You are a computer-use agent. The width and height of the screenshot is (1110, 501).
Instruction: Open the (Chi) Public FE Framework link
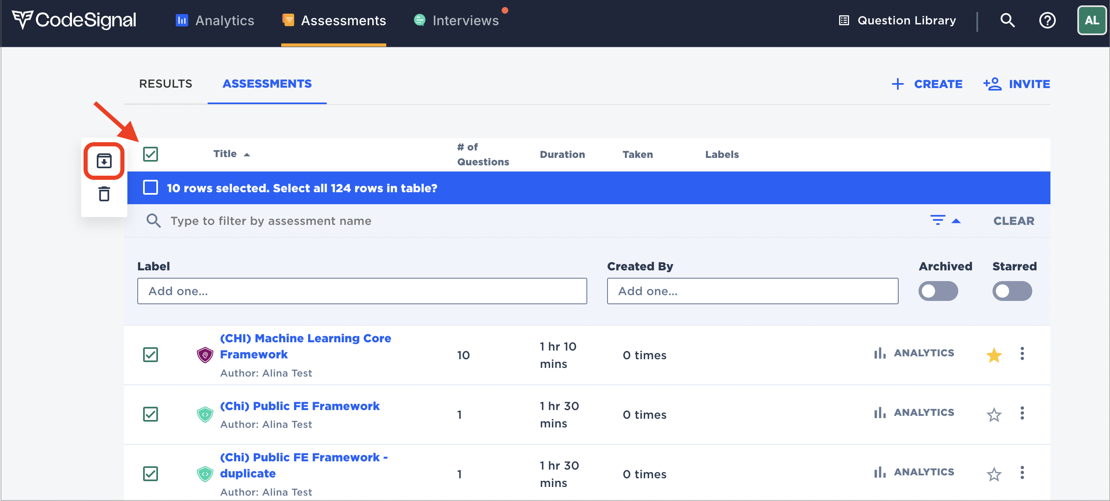coord(299,406)
